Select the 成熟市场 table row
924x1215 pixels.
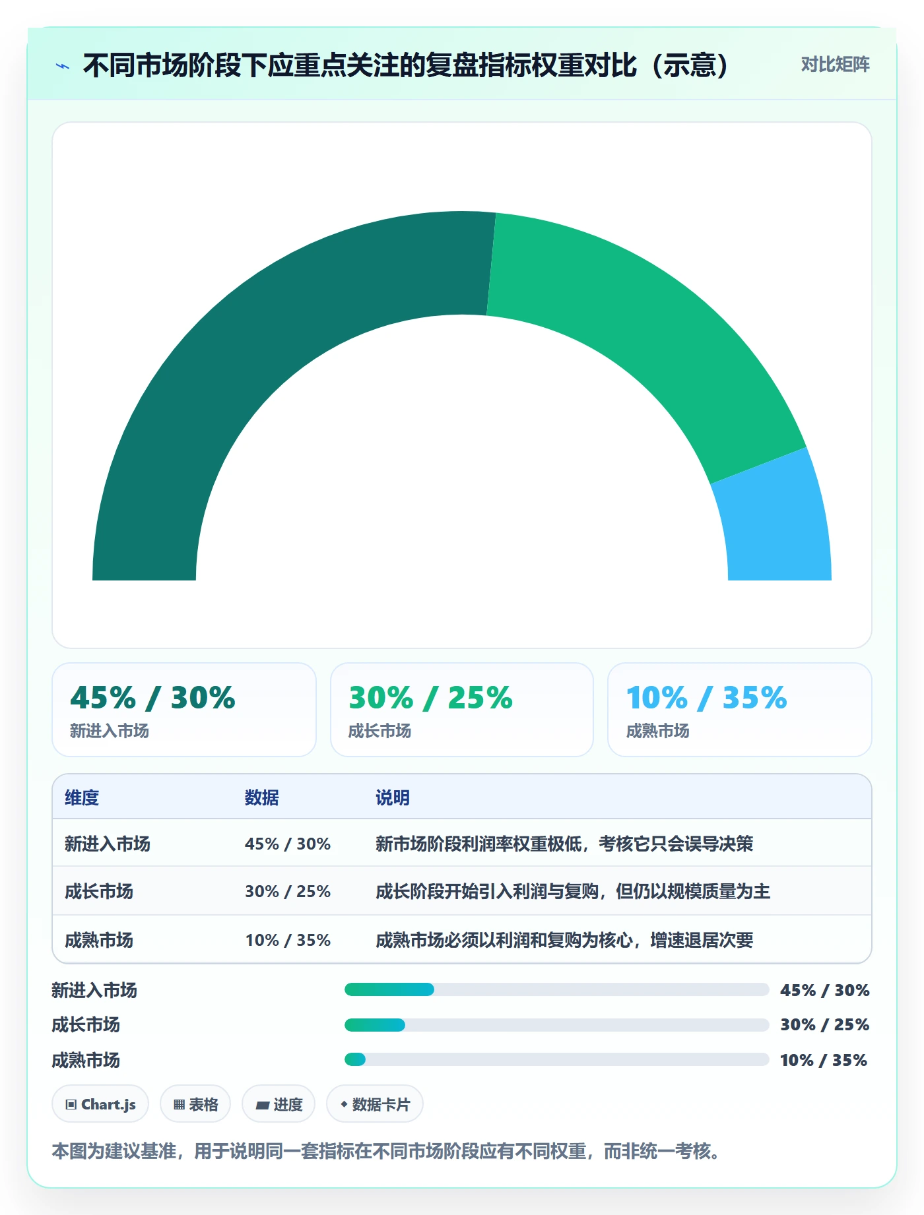[462, 939]
